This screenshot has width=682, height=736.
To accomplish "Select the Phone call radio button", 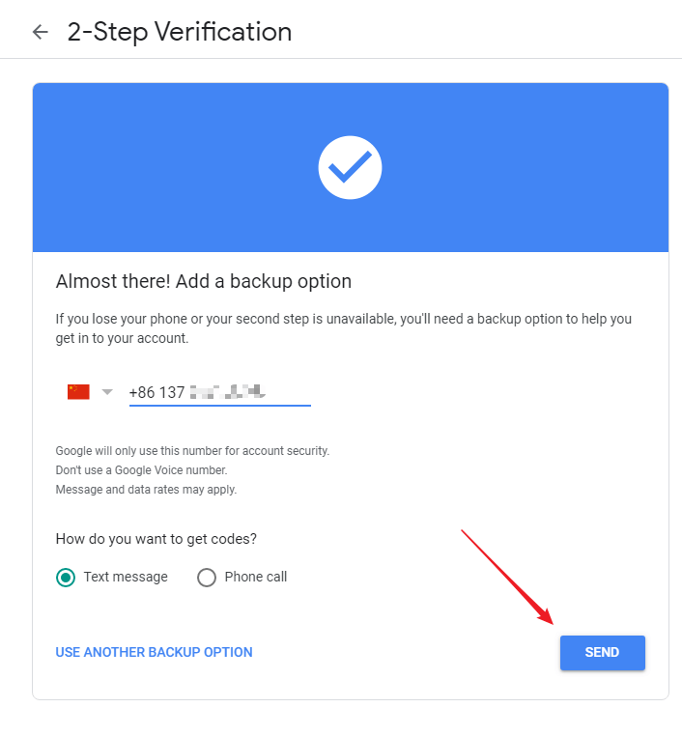I will [x=206, y=578].
